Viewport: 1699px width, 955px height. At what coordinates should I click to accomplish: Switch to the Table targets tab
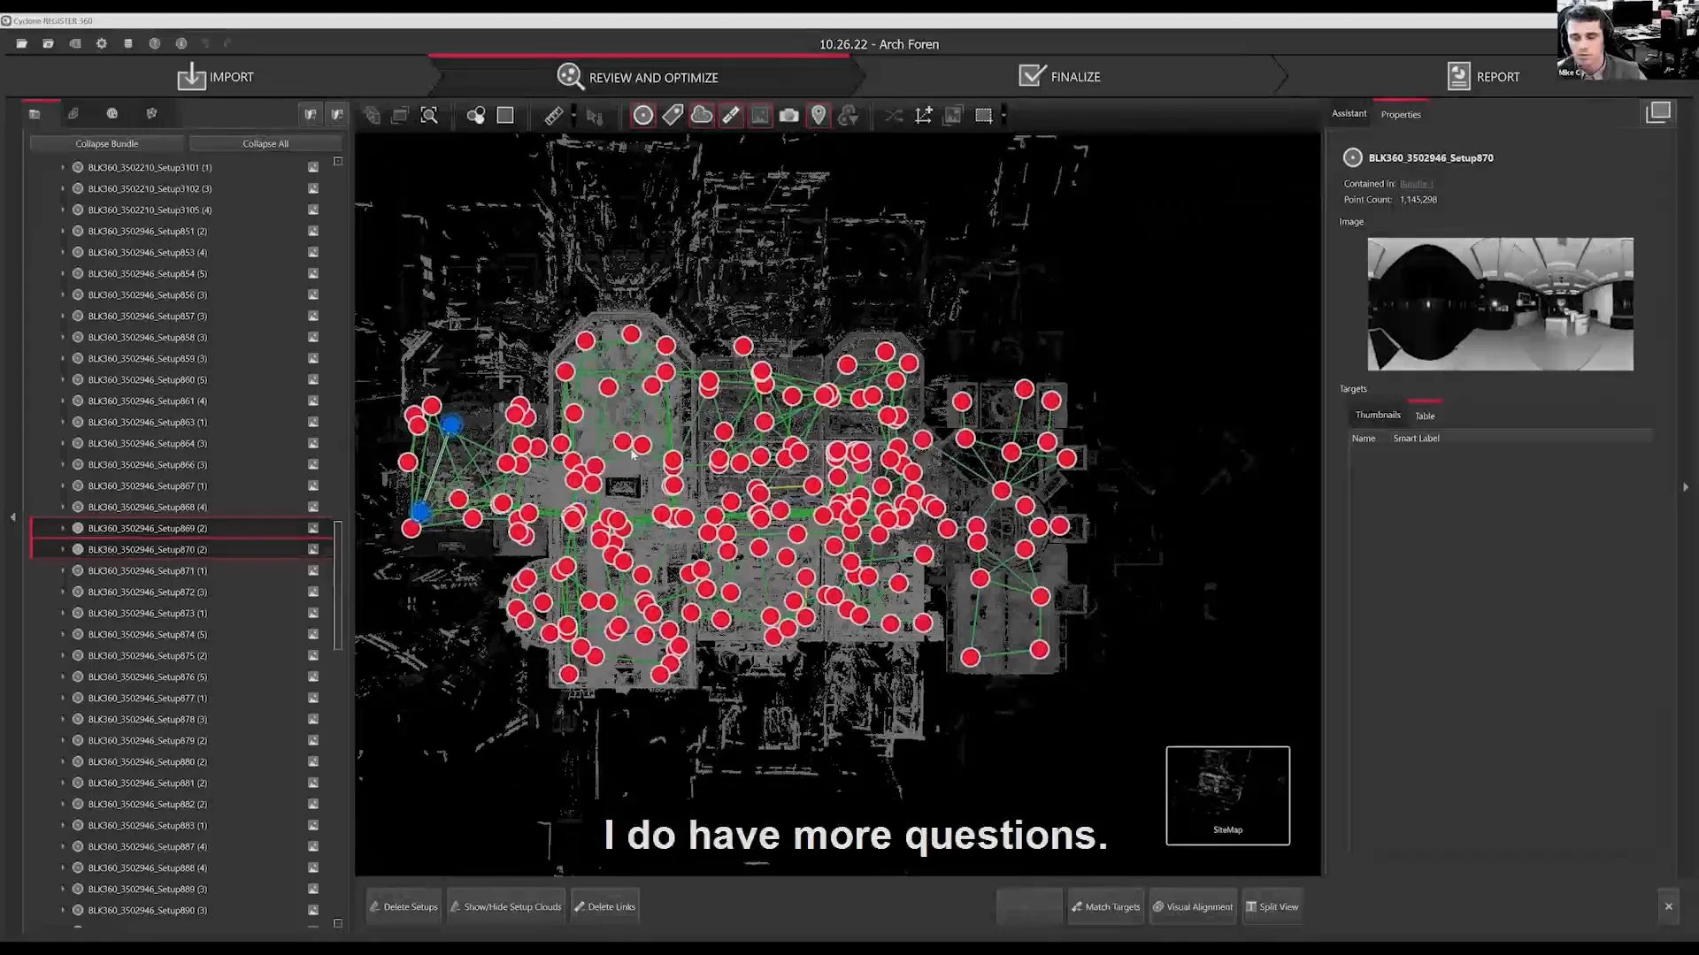tap(1425, 416)
